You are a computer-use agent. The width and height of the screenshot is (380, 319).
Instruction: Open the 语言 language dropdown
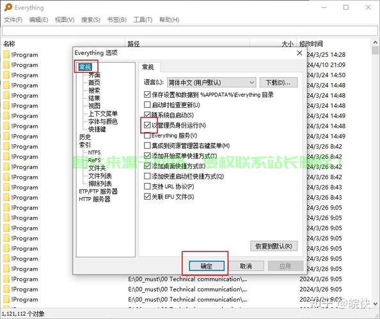coord(211,83)
